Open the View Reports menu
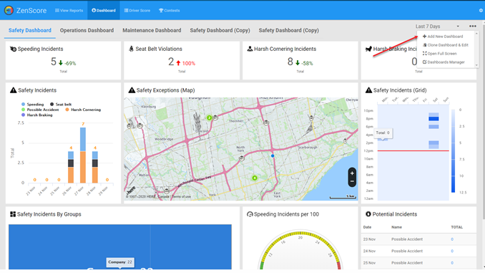Image resolution: width=485 pixels, height=273 pixels. (69, 10)
